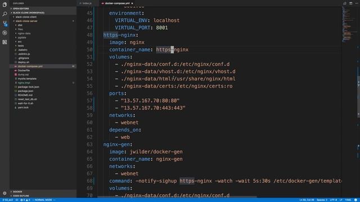360x202 pixels.
Task: Expand the dist folder
Action: pos(20,25)
